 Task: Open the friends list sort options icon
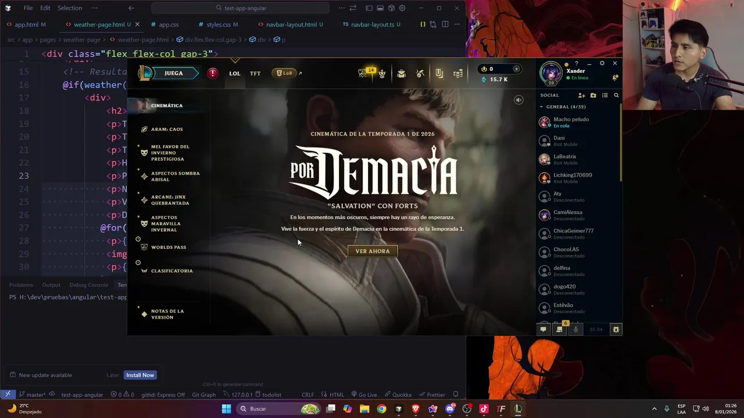click(x=604, y=95)
